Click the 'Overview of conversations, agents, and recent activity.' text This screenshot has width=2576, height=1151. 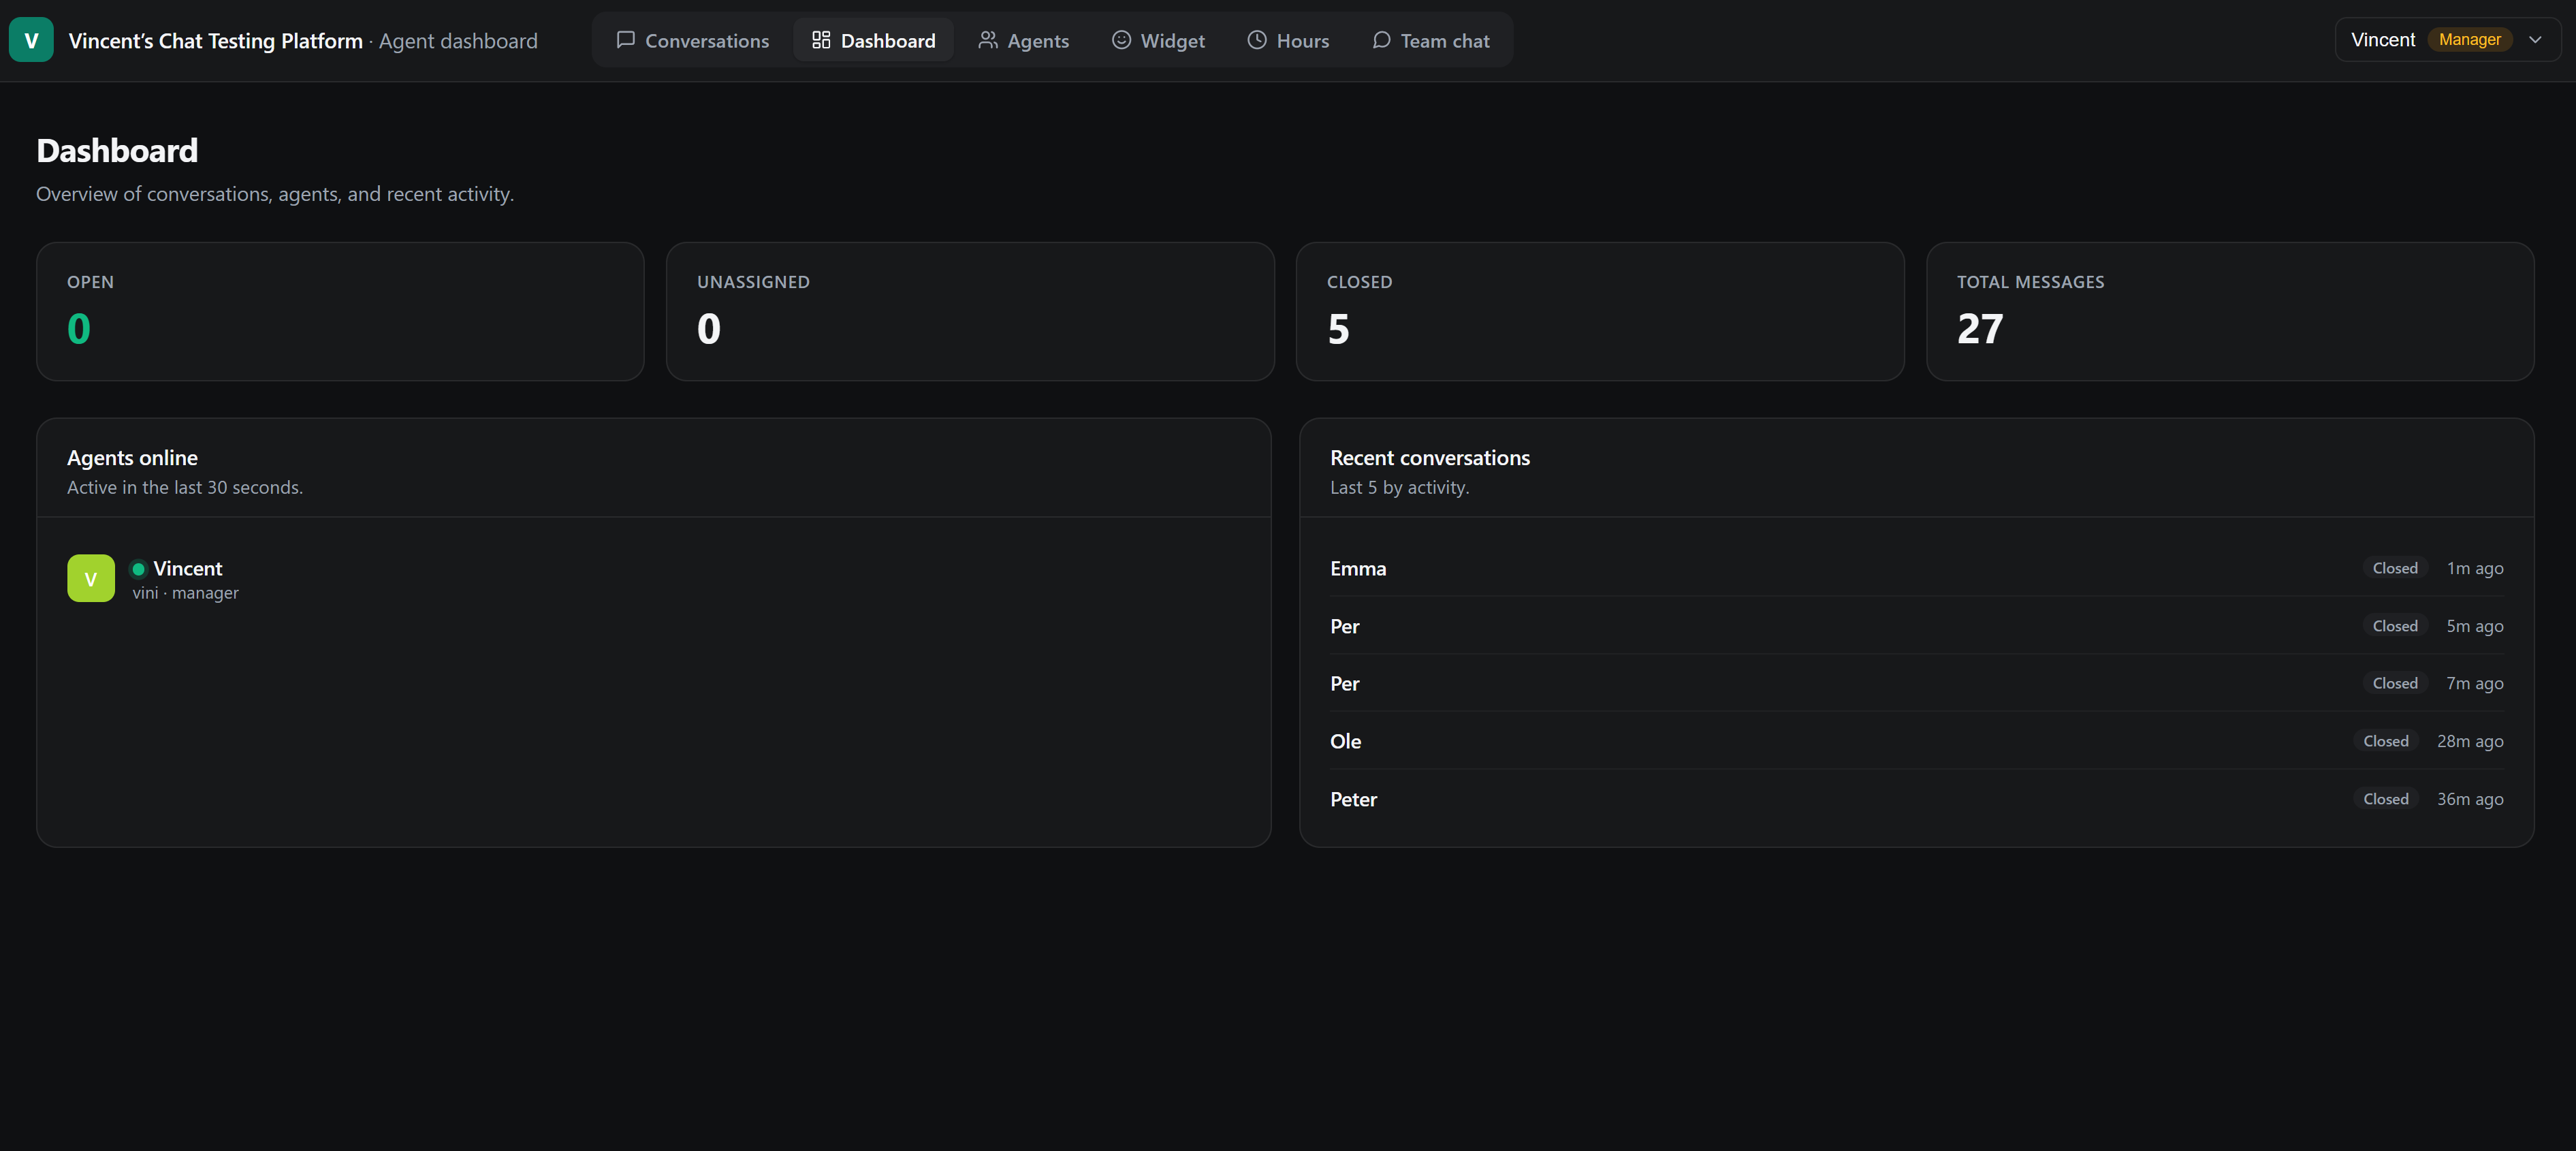(x=275, y=194)
